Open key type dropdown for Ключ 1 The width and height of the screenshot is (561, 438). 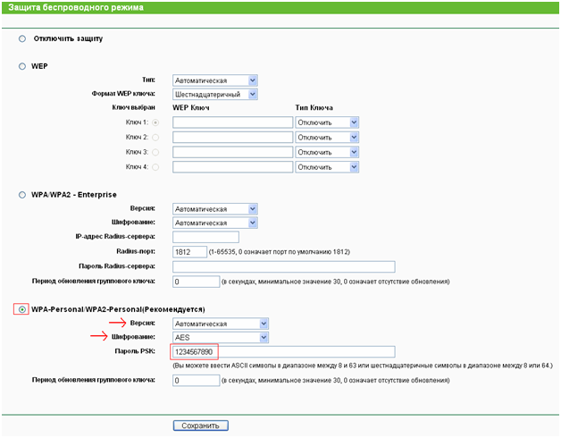[327, 122]
